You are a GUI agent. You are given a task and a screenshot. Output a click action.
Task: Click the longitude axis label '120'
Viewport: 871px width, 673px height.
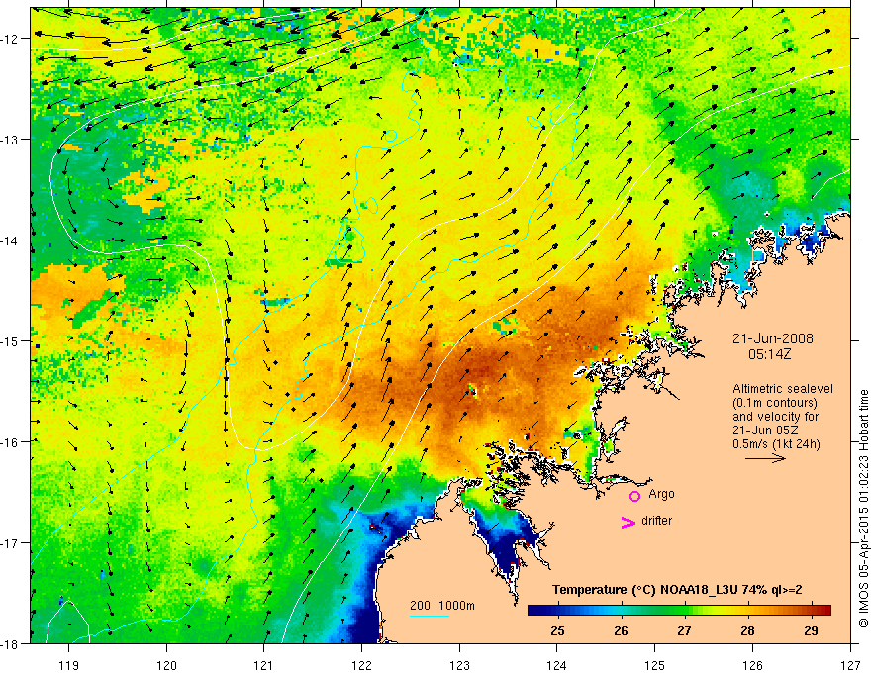tap(166, 665)
